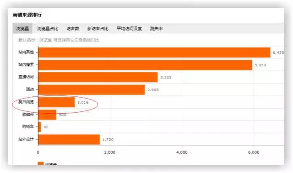This screenshot has width=293, height=173.
Task: Click the 商铺来源排行 heading
Action: [x=27, y=15]
